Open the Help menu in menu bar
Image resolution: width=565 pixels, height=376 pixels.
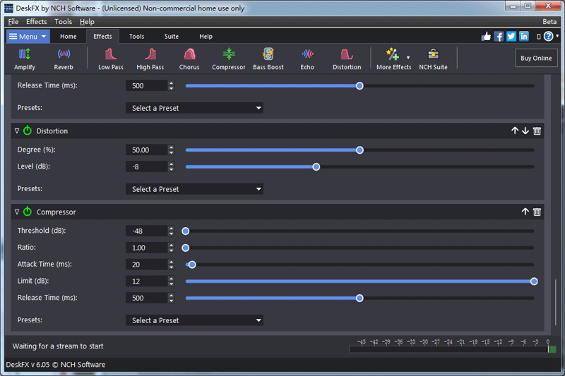coord(87,22)
